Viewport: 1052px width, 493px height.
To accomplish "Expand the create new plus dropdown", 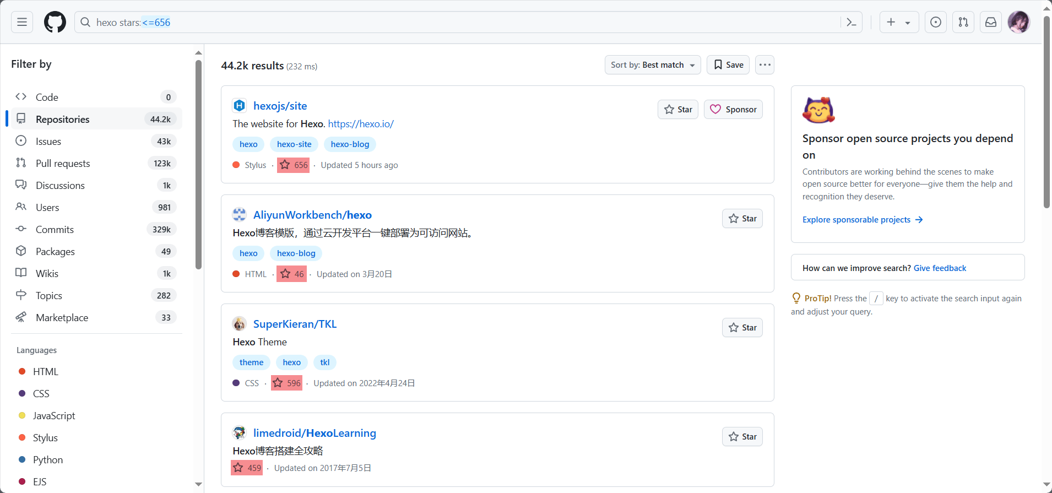I will 898,22.
